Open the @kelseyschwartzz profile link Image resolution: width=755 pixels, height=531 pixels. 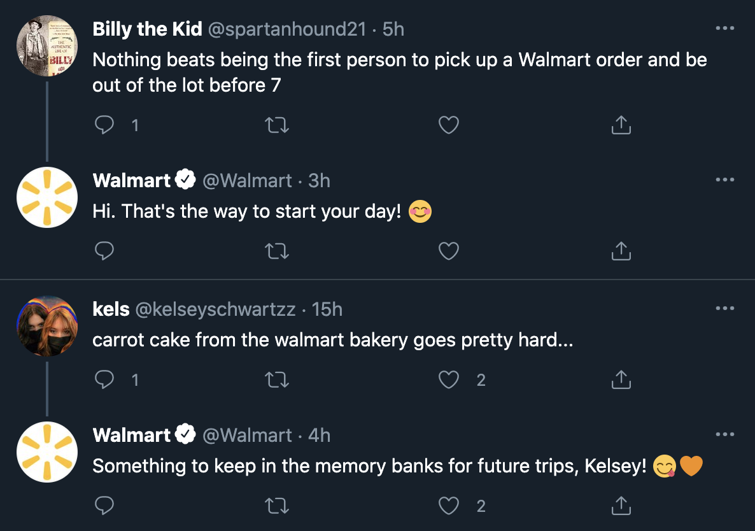(215, 309)
